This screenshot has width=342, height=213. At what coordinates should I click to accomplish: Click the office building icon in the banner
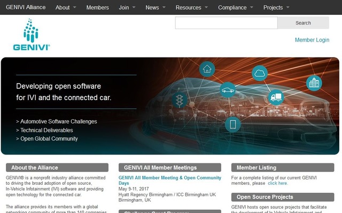(x=314, y=83)
